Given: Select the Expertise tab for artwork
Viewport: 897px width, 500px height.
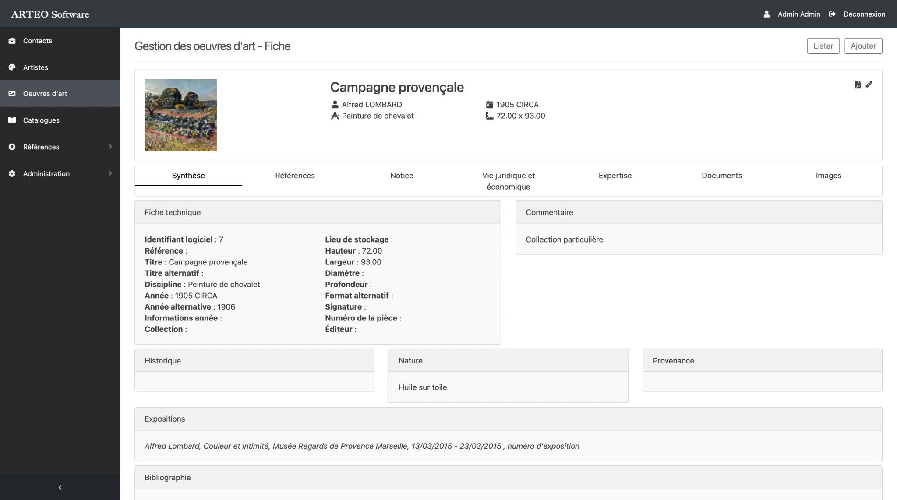Looking at the screenshot, I should click(615, 176).
